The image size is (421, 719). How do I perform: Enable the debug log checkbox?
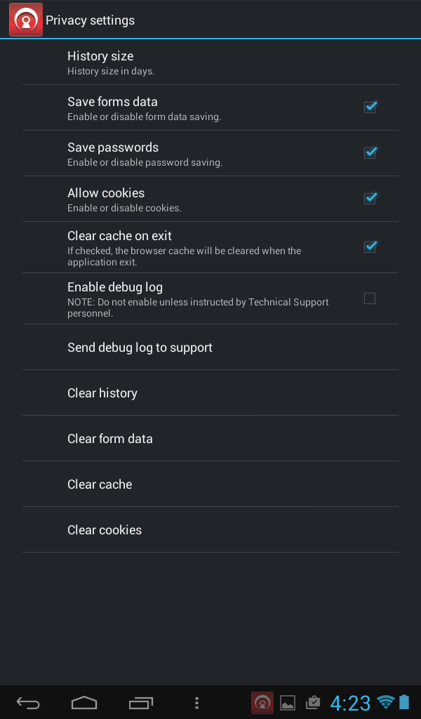pos(370,298)
